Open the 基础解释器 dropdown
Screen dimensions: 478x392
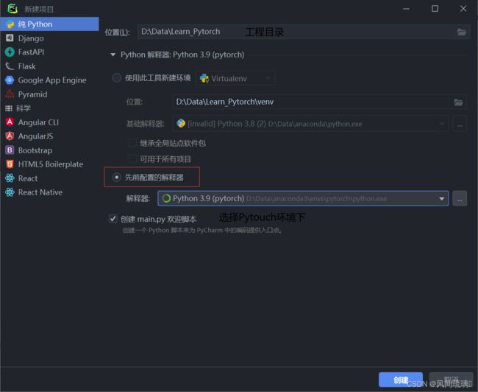tap(310, 124)
